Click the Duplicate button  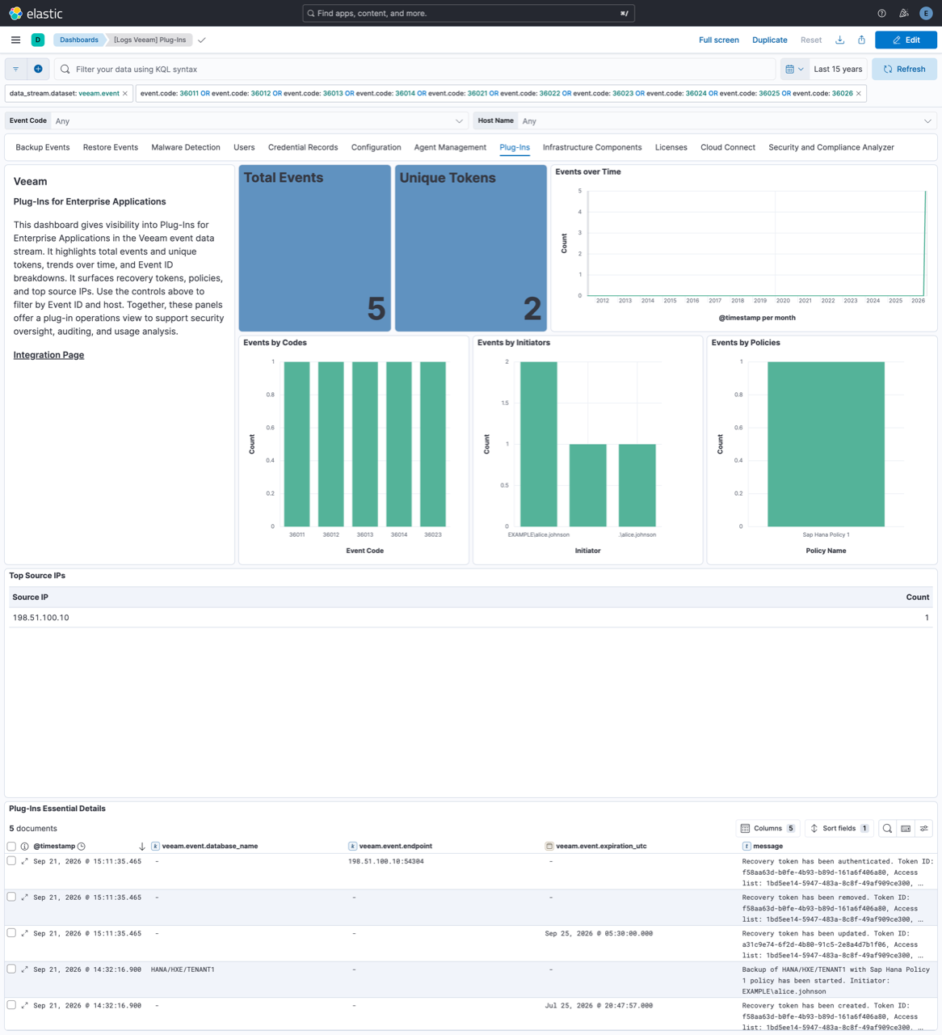click(x=770, y=40)
